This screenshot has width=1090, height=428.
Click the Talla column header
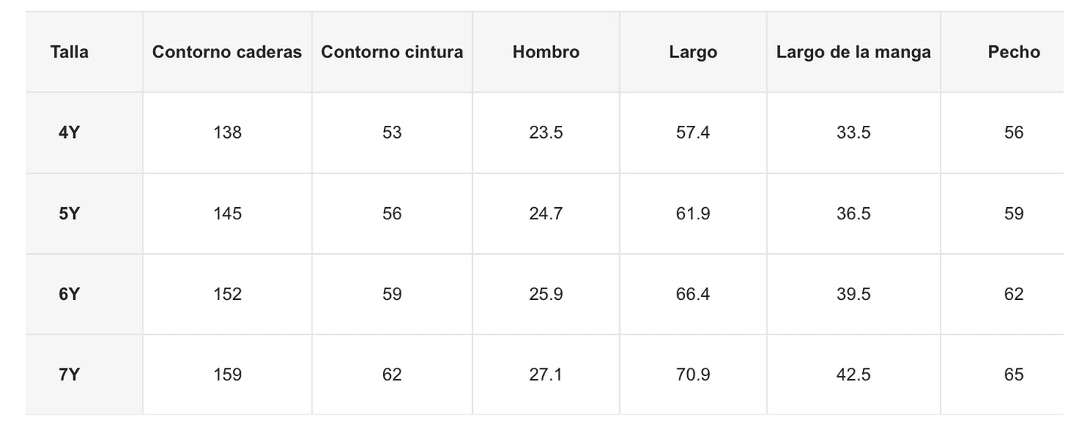pyautogui.click(x=69, y=53)
